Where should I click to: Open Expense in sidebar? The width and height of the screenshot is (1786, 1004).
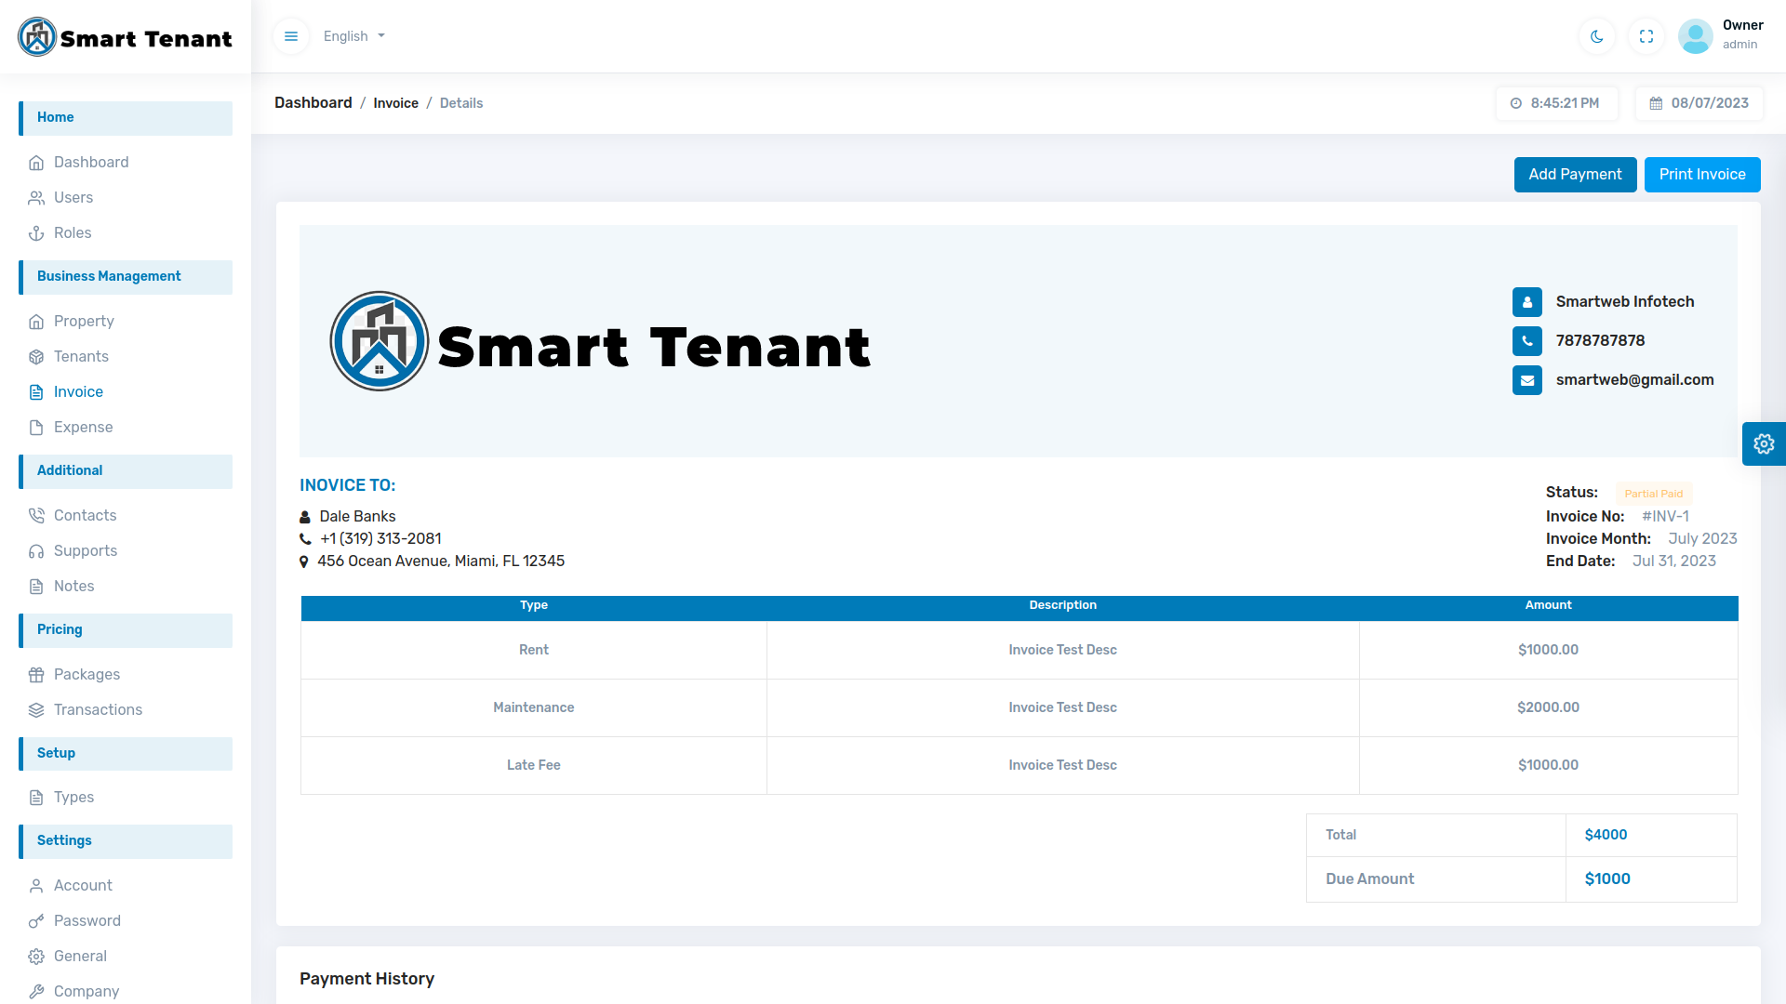point(83,428)
